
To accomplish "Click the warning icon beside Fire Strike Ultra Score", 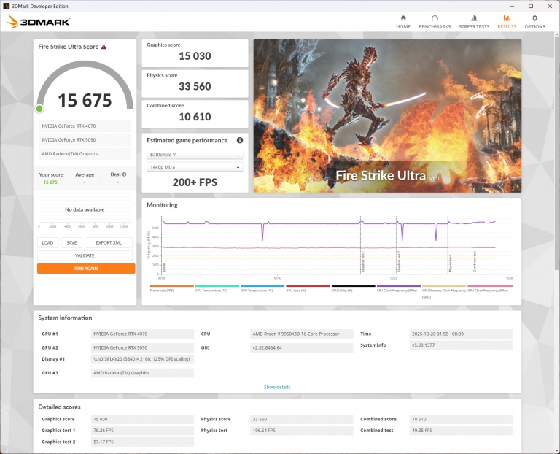I will tap(104, 47).
